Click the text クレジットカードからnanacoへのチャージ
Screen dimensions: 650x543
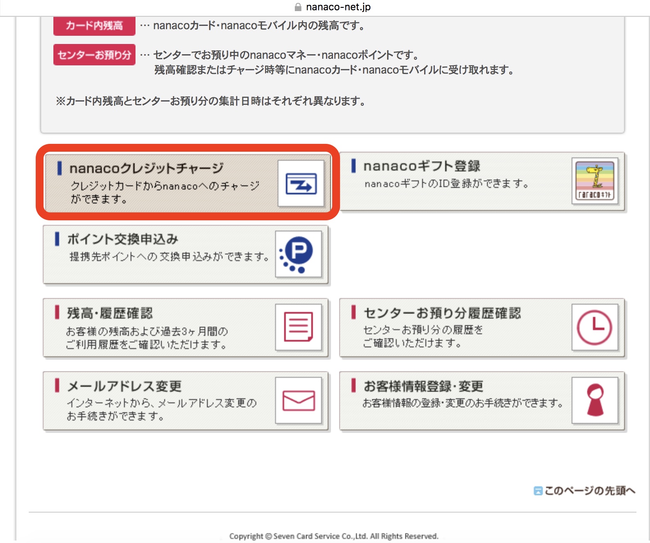click(x=165, y=186)
